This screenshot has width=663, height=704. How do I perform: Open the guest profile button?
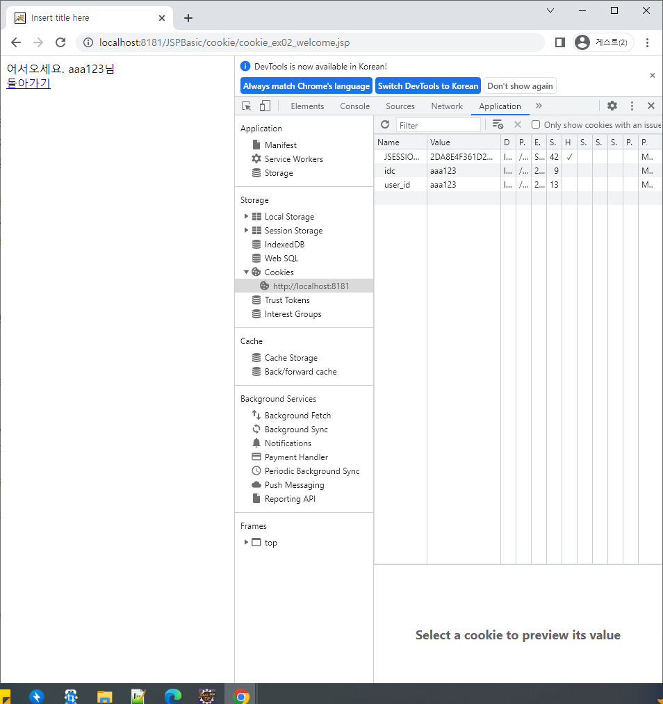[603, 42]
